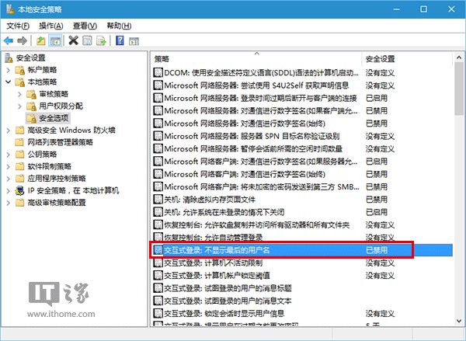Open the 查看(V) menu
Viewport: 466px width, 341px height.
pos(85,26)
